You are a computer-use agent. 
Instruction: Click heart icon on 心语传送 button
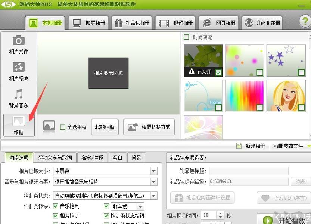[x=265, y=198]
